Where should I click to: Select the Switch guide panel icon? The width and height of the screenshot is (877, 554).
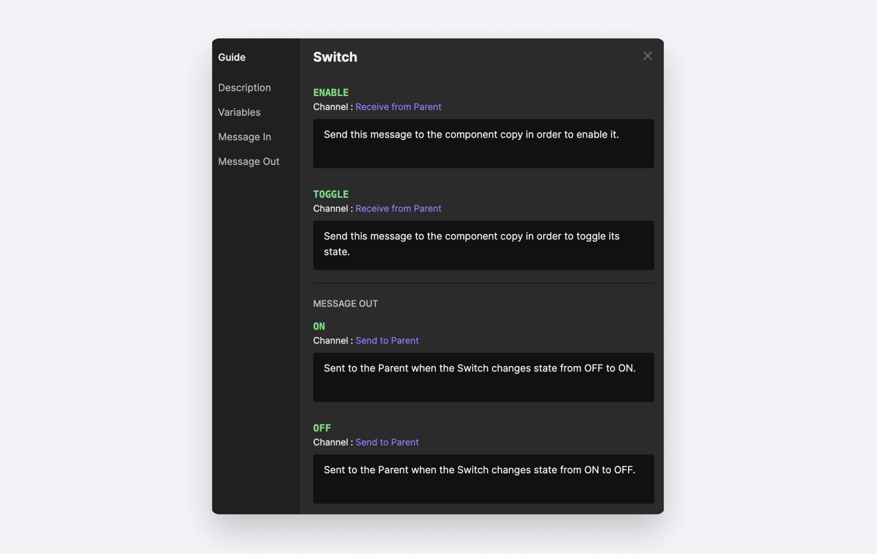pos(647,56)
